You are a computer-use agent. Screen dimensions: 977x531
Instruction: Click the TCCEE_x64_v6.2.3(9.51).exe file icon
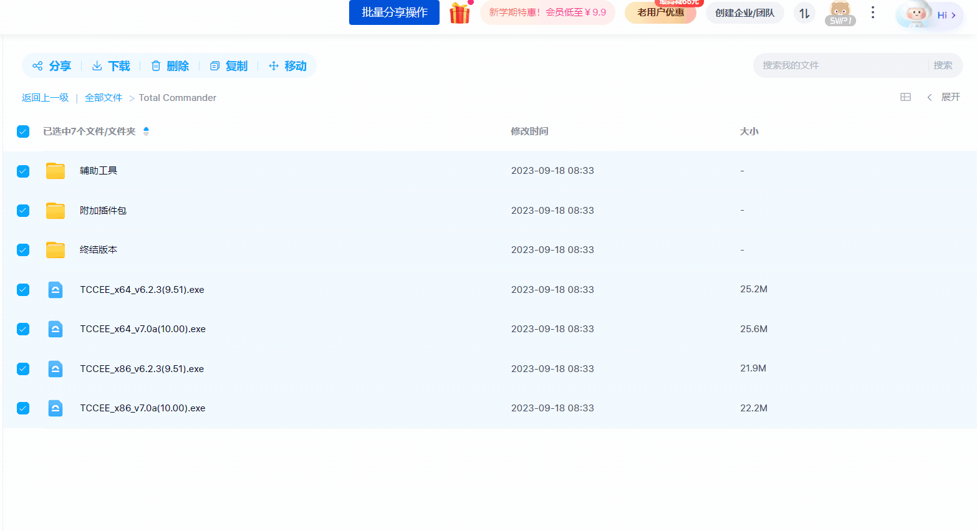coord(55,290)
